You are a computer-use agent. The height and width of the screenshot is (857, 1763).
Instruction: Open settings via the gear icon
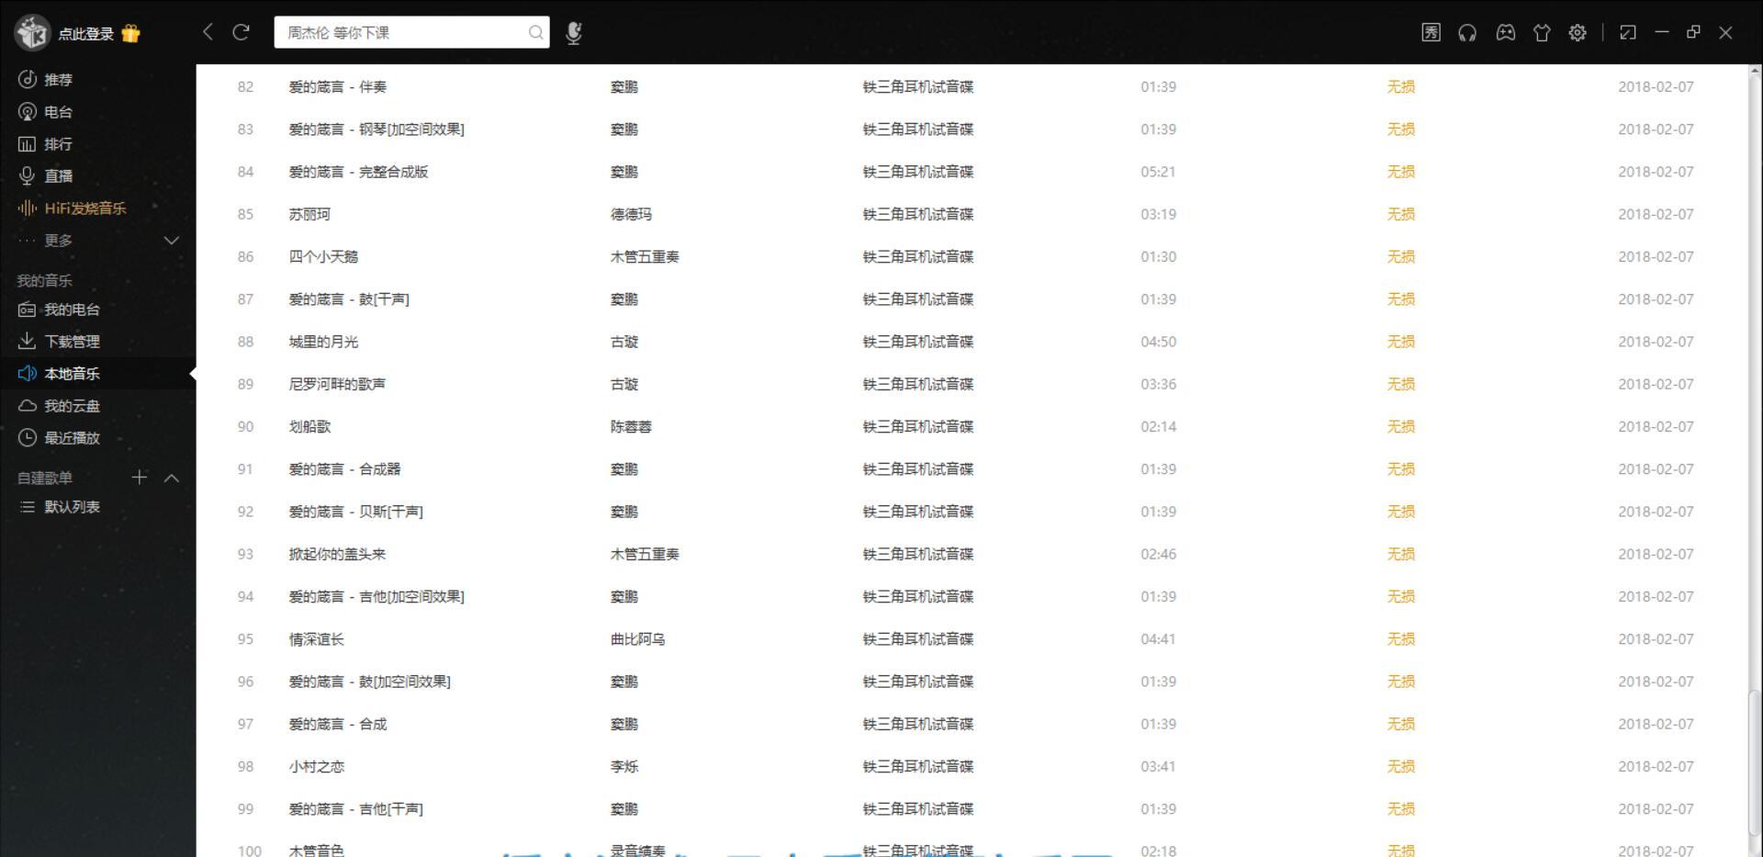(1578, 32)
